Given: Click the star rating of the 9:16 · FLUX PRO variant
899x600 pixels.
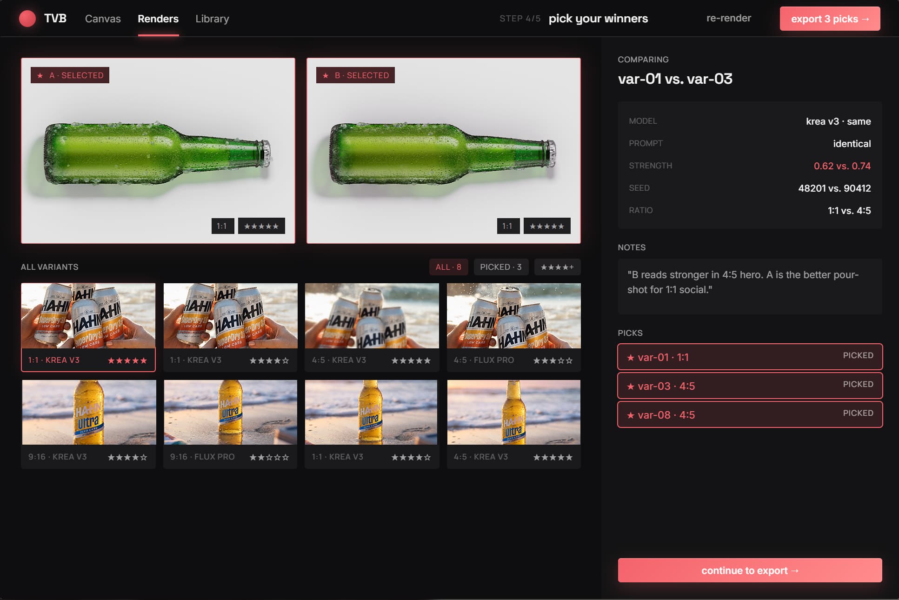Looking at the screenshot, I should coord(269,457).
